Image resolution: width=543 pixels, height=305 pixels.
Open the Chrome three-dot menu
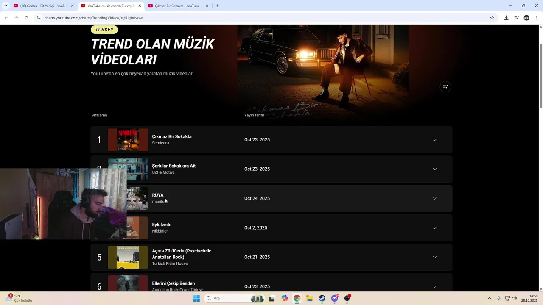click(537, 18)
